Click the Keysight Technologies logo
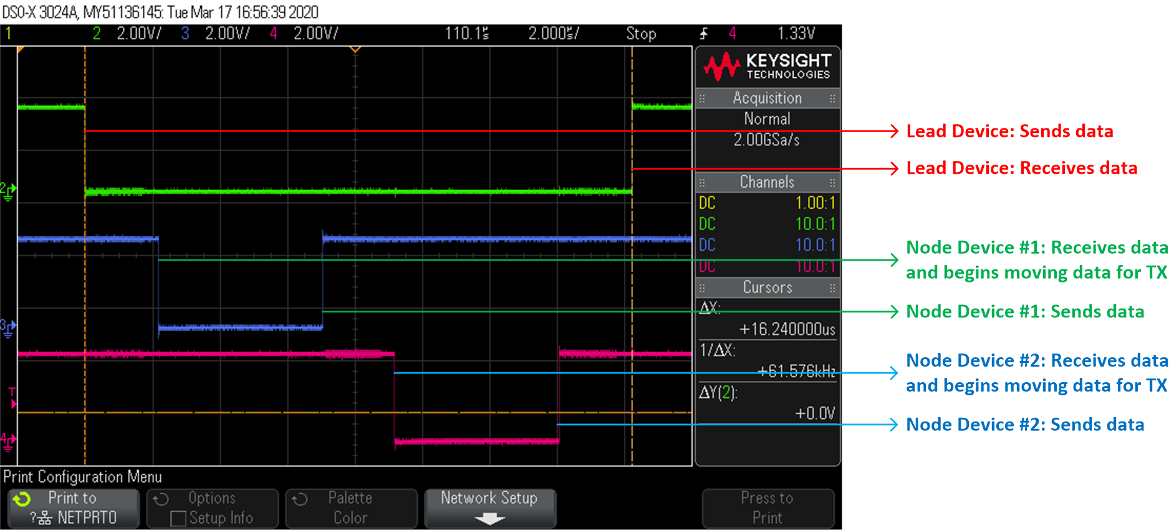 (x=767, y=67)
